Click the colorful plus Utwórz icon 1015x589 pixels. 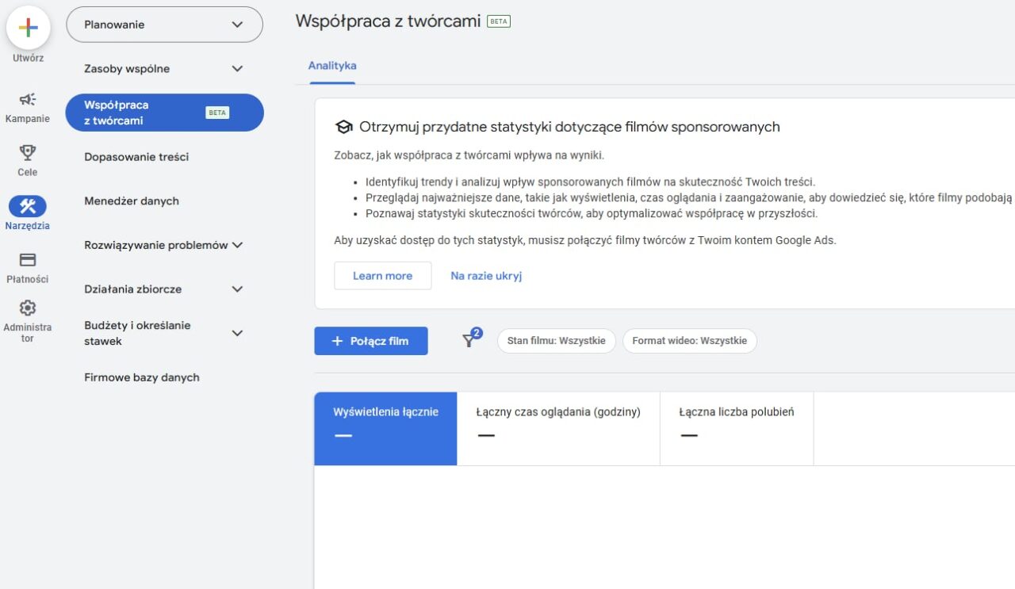pyautogui.click(x=28, y=28)
